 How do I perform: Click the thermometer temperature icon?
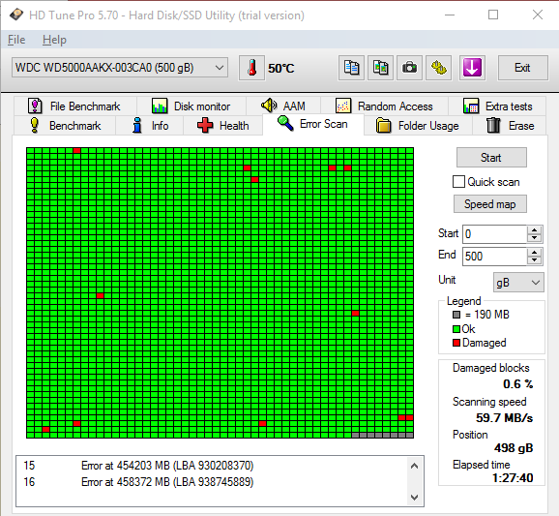(x=251, y=68)
